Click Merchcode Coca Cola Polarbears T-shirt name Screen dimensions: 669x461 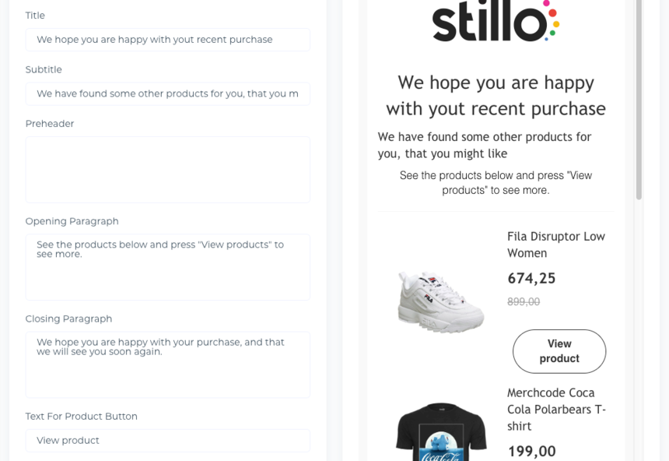(x=555, y=409)
